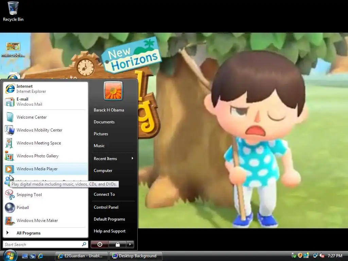Image resolution: width=348 pixels, height=261 pixels.
Task: Click the tray icon left of shield
Action: coord(294,256)
